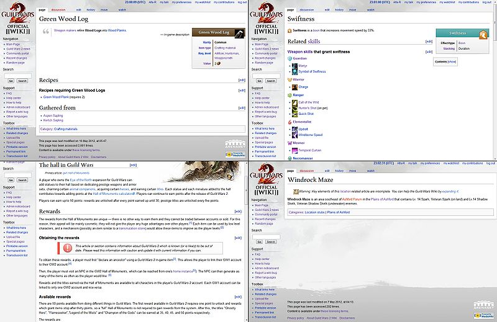Click the Symbol of Swiftness skill icon
Image resolution: width=497 pixels, height=322 pixels.
pos(294,71)
